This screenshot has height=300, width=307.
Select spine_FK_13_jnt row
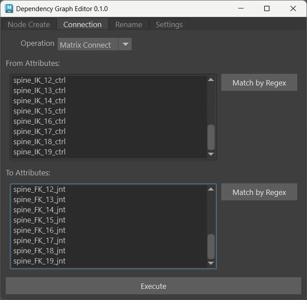109,200
